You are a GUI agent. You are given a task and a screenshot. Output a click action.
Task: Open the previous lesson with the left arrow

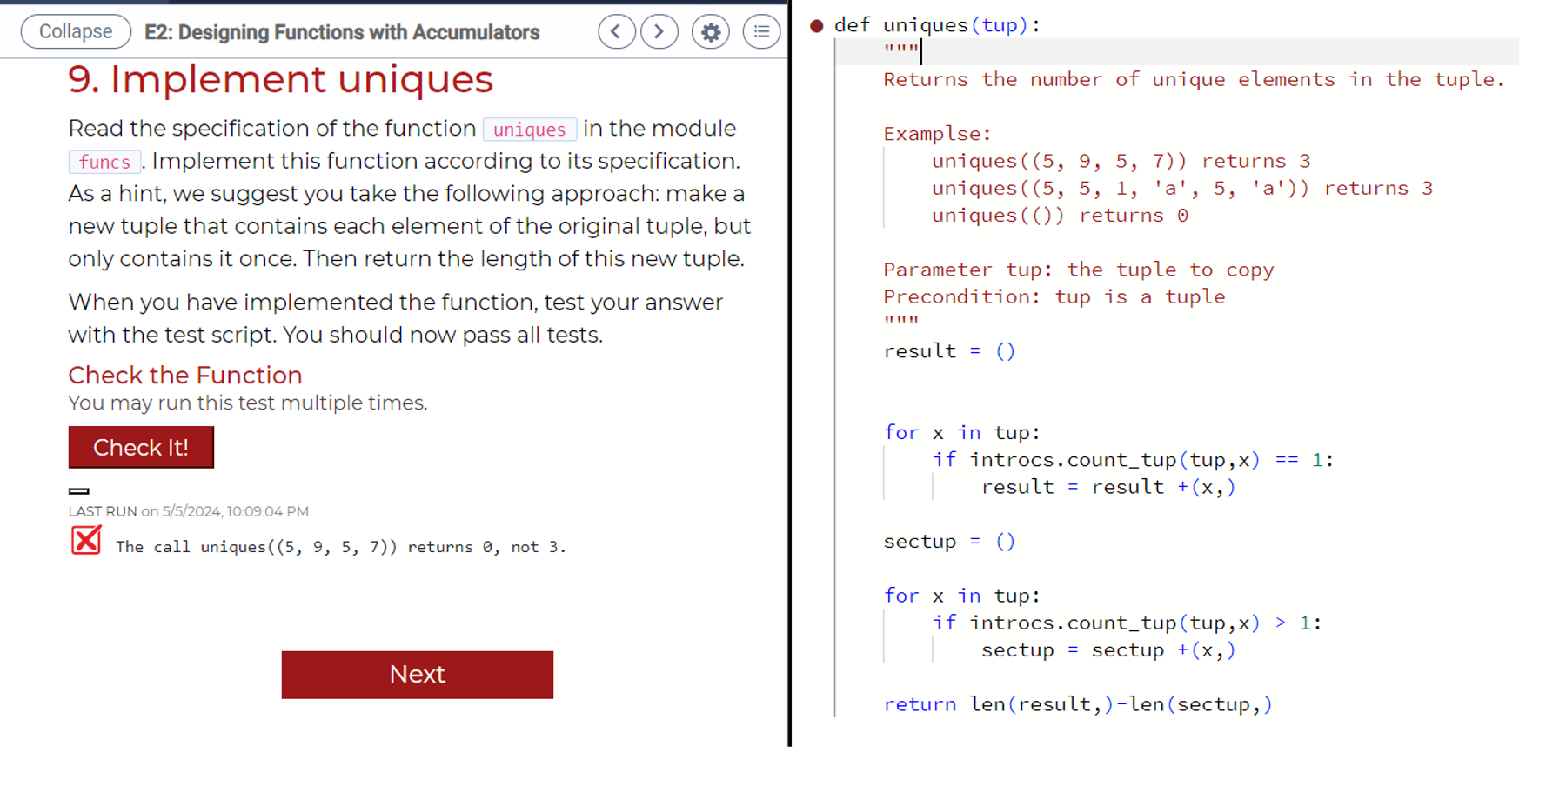coord(617,31)
